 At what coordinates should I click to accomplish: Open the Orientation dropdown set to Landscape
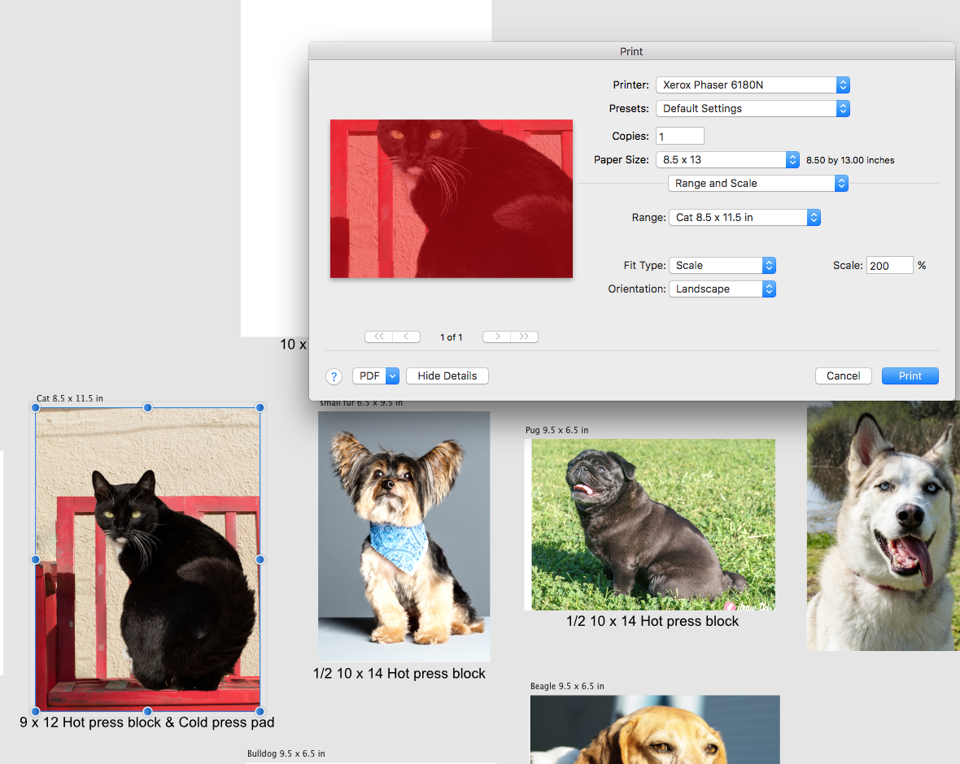(x=722, y=289)
